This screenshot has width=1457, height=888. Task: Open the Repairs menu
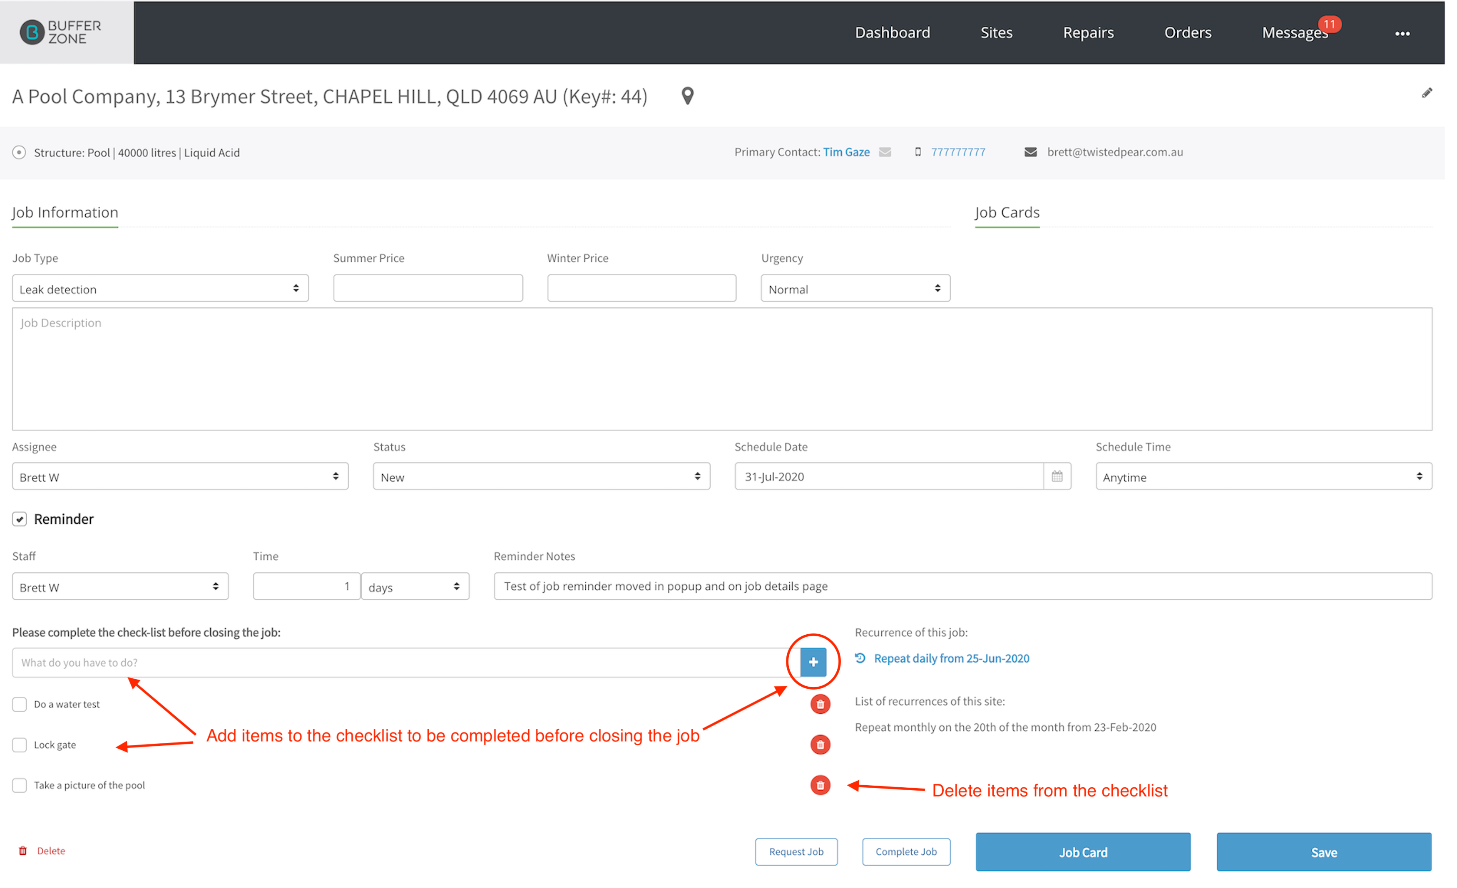pyautogui.click(x=1088, y=32)
